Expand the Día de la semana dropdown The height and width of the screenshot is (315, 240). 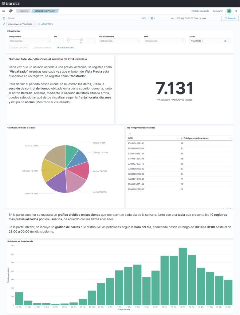pos(138,41)
